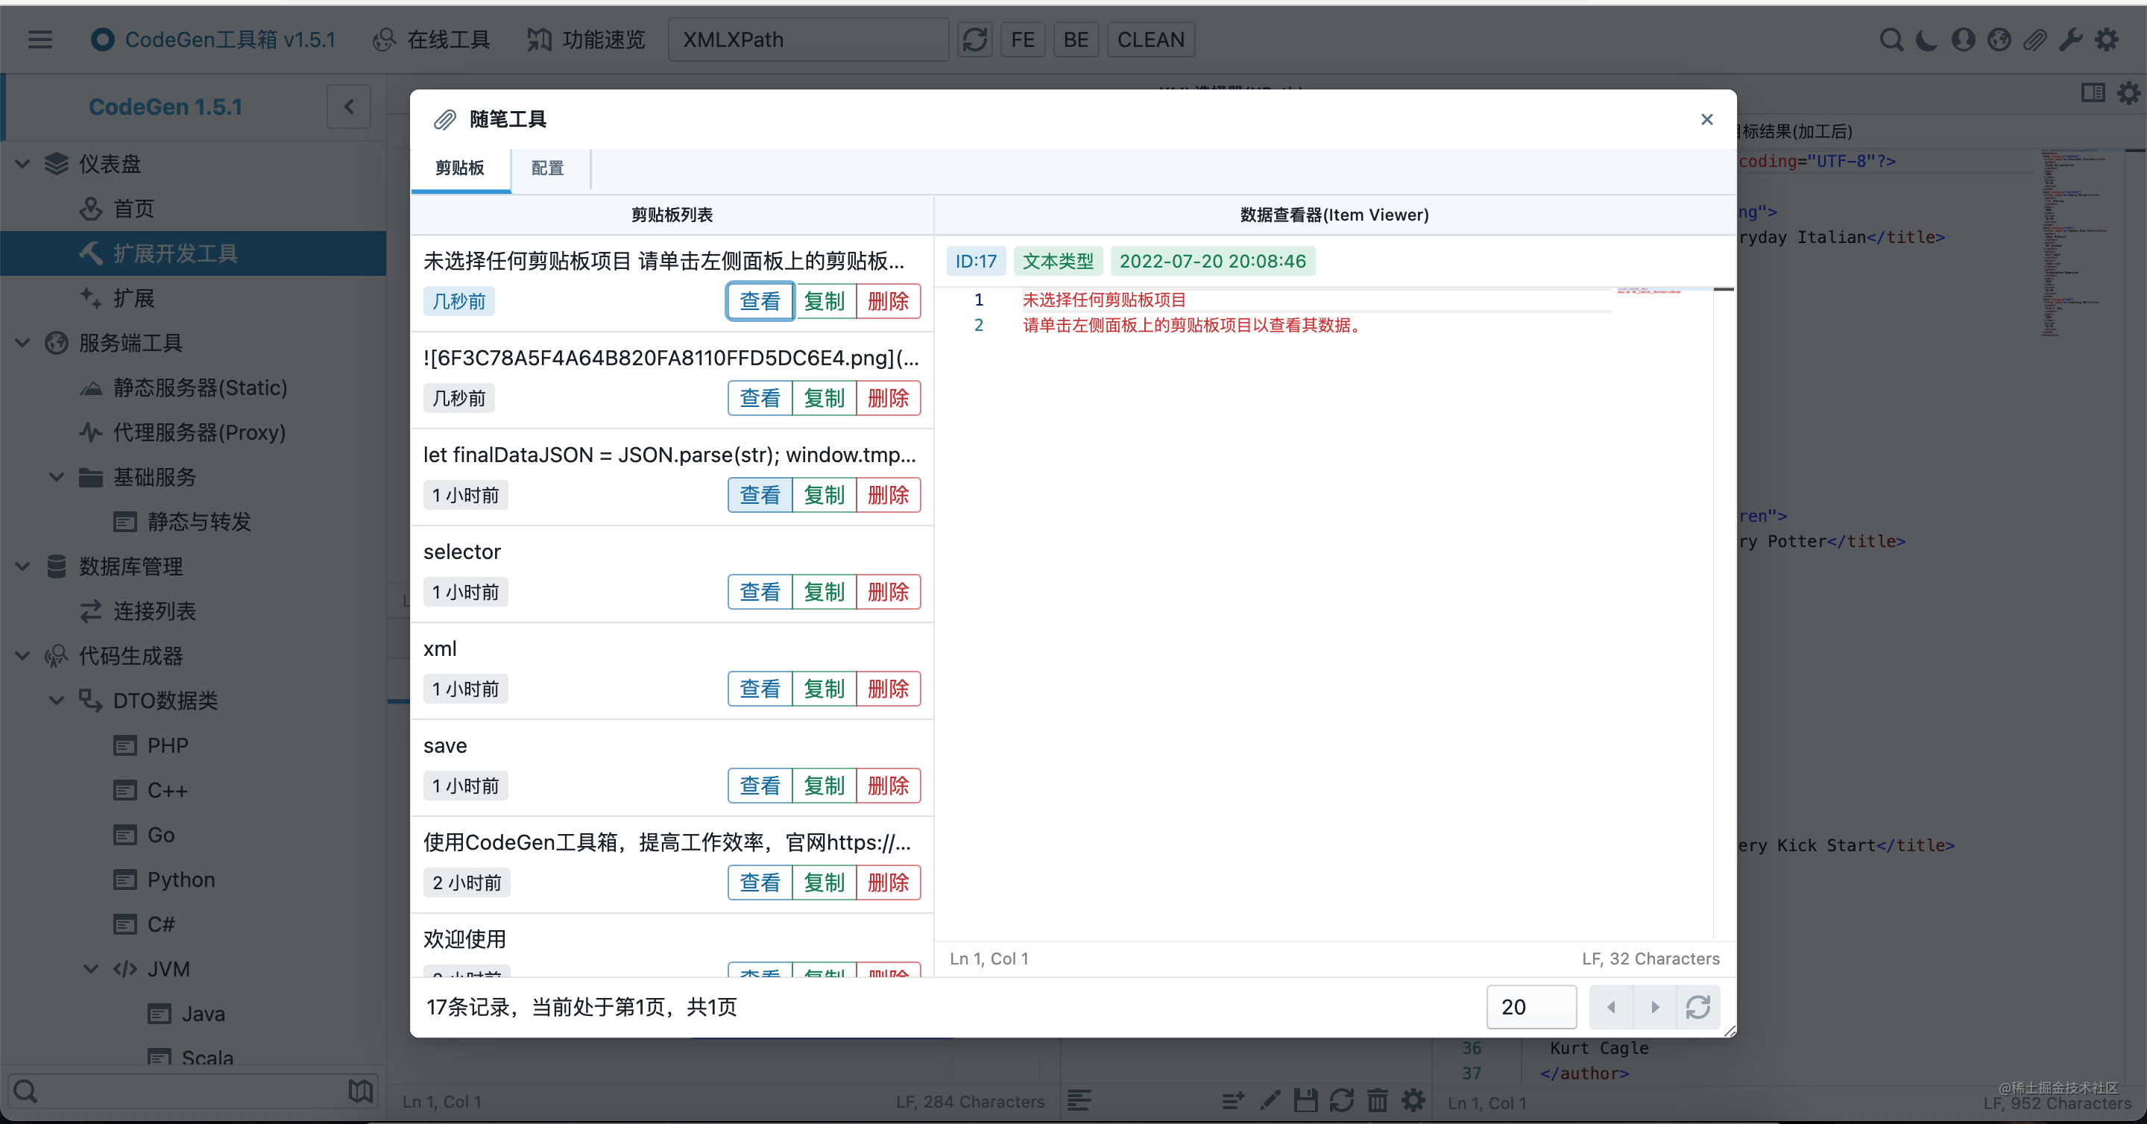Switch to the 配置 tab in the dialog
This screenshot has width=2147, height=1124.
pyautogui.click(x=546, y=168)
